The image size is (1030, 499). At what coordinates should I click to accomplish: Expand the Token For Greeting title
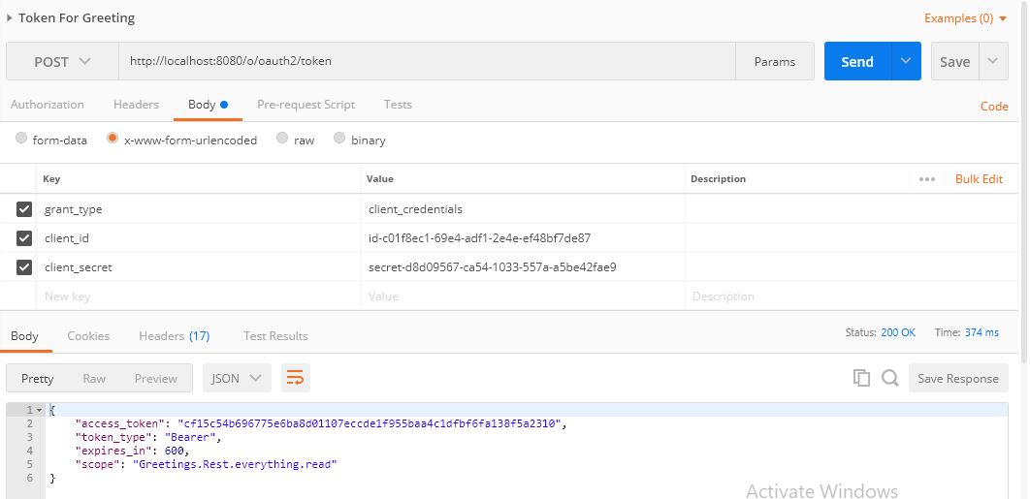point(10,17)
